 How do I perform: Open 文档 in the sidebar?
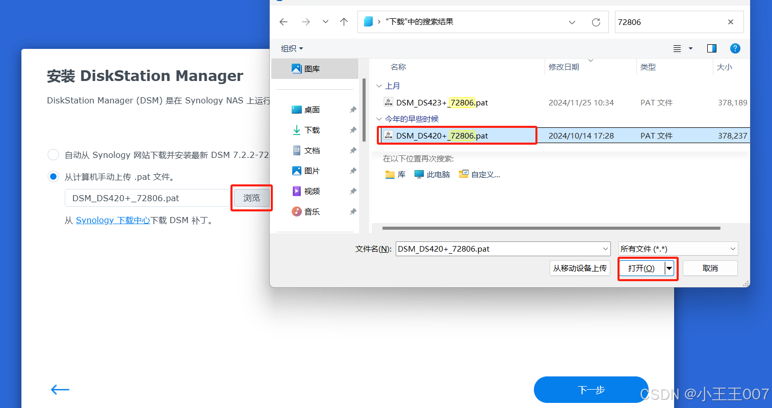(312, 150)
